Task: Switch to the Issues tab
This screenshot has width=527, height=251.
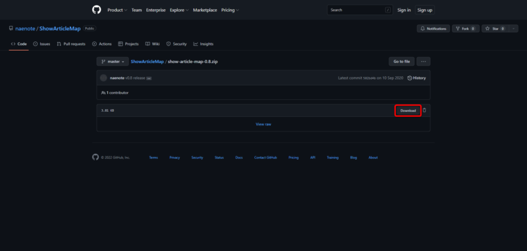Action: 42,44
